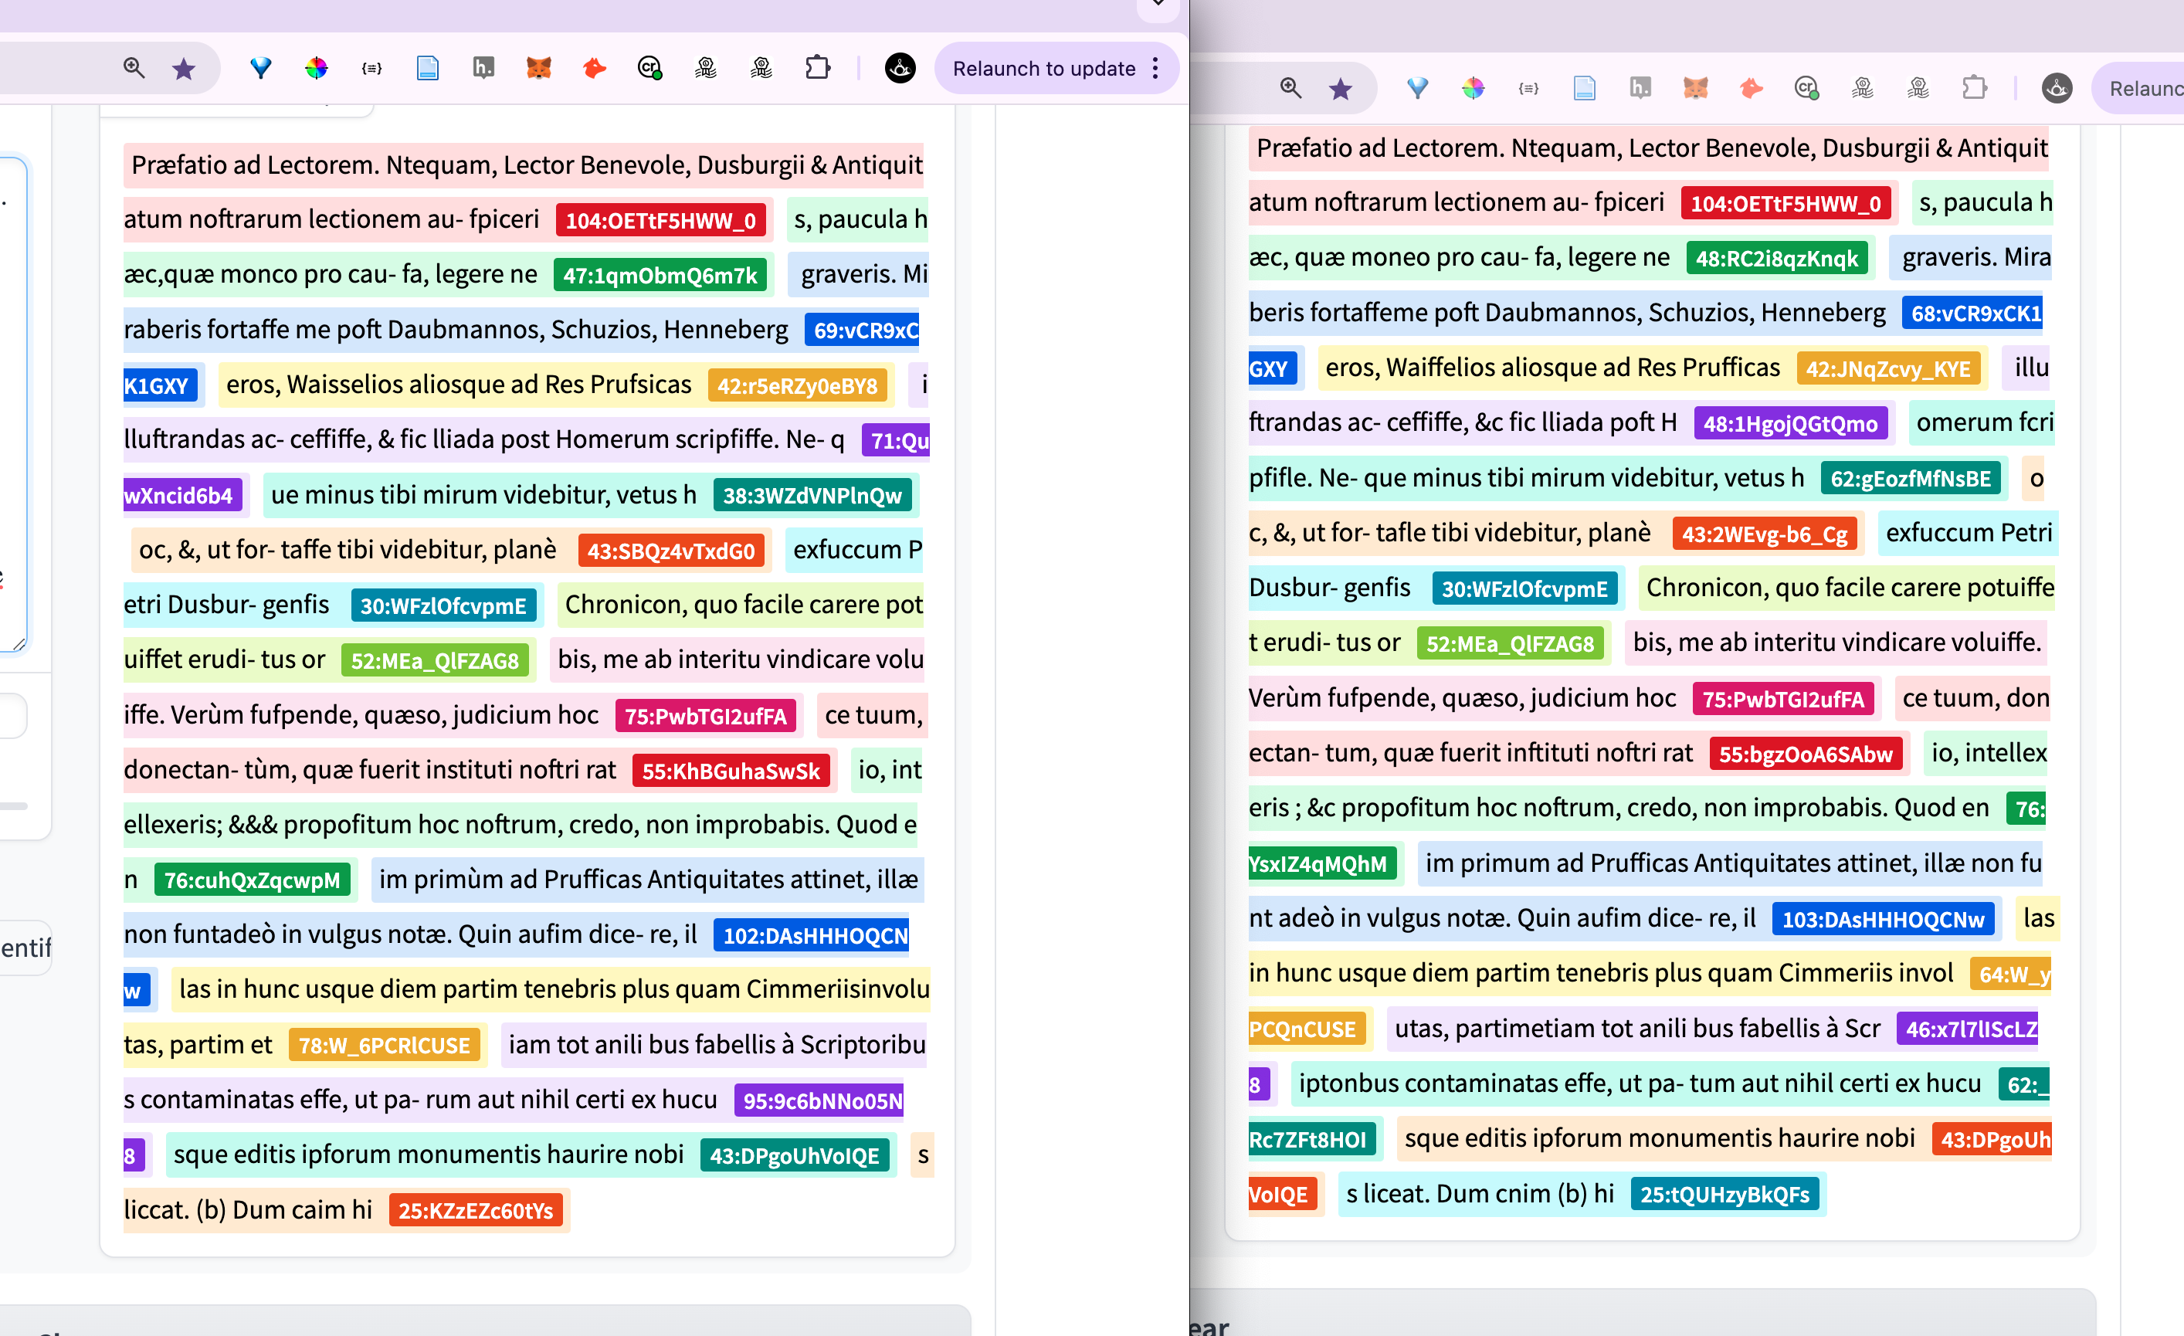Click the '30:WFzlOfcvpmE' tag in right window
This screenshot has width=2184, height=1336.
[x=1524, y=588]
